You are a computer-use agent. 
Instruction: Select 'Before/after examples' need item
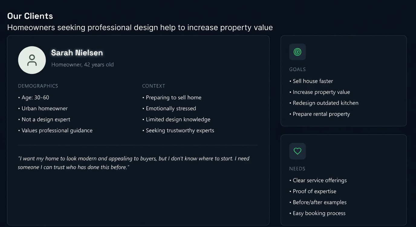point(320,202)
